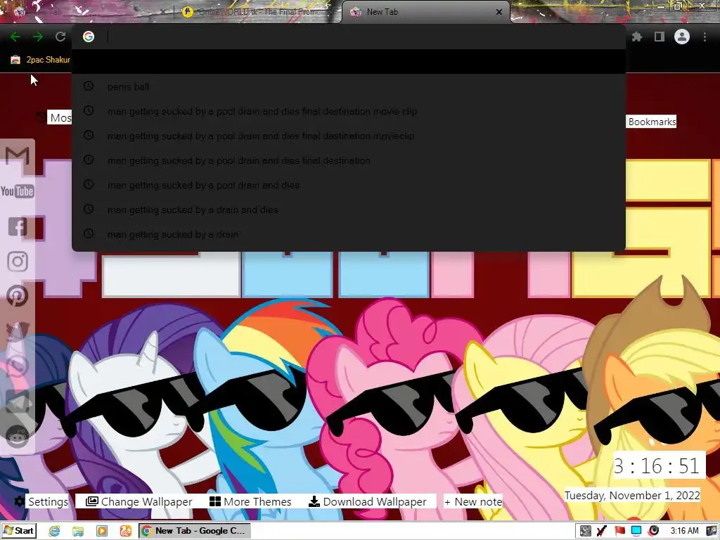The image size is (720, 540).
Task: Open Instagram from the sidebar
Action: point(18,262)
